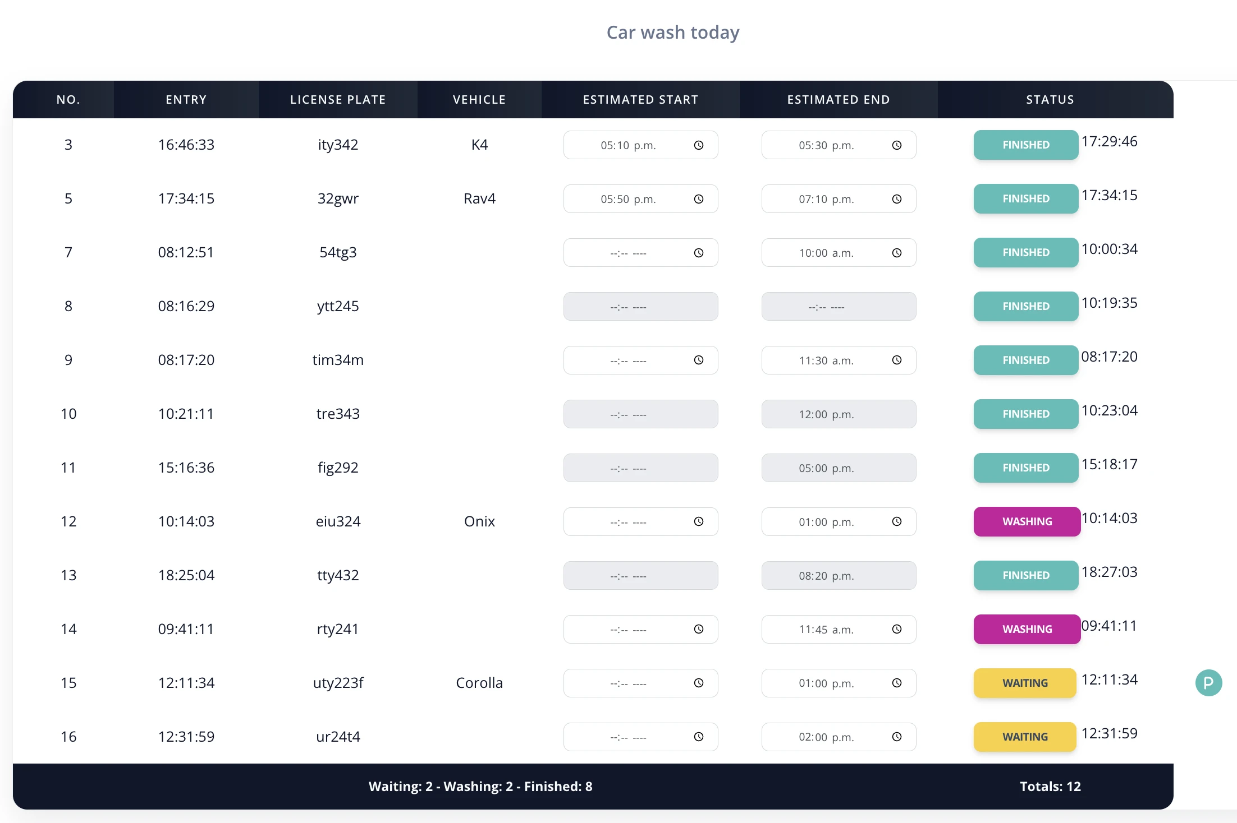This screenshot has width=1237, height=823.
Task: Click clock icon in 54tg3 estimated start
Action: click(698, 253)
